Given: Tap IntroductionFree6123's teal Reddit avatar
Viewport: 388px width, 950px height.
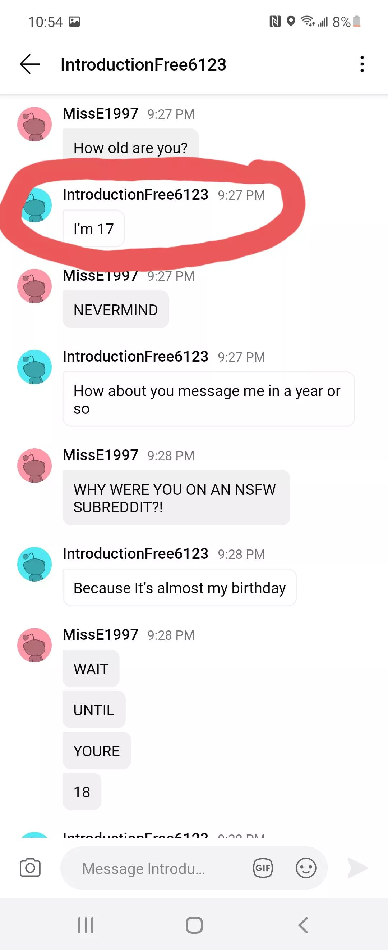Looking at the screenshot, I should [35, 367].
